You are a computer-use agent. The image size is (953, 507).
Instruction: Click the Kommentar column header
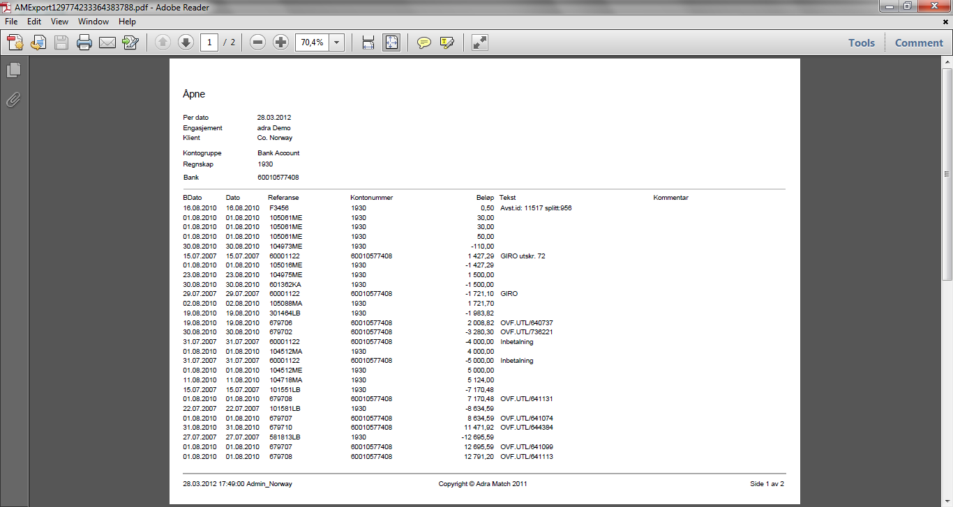click(670, 198)
